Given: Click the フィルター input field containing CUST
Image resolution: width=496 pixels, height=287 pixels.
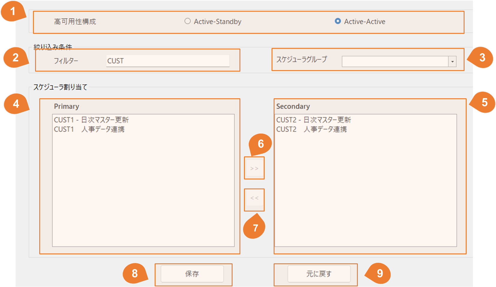Looking at the screenshot, I should tap(168, 61).
